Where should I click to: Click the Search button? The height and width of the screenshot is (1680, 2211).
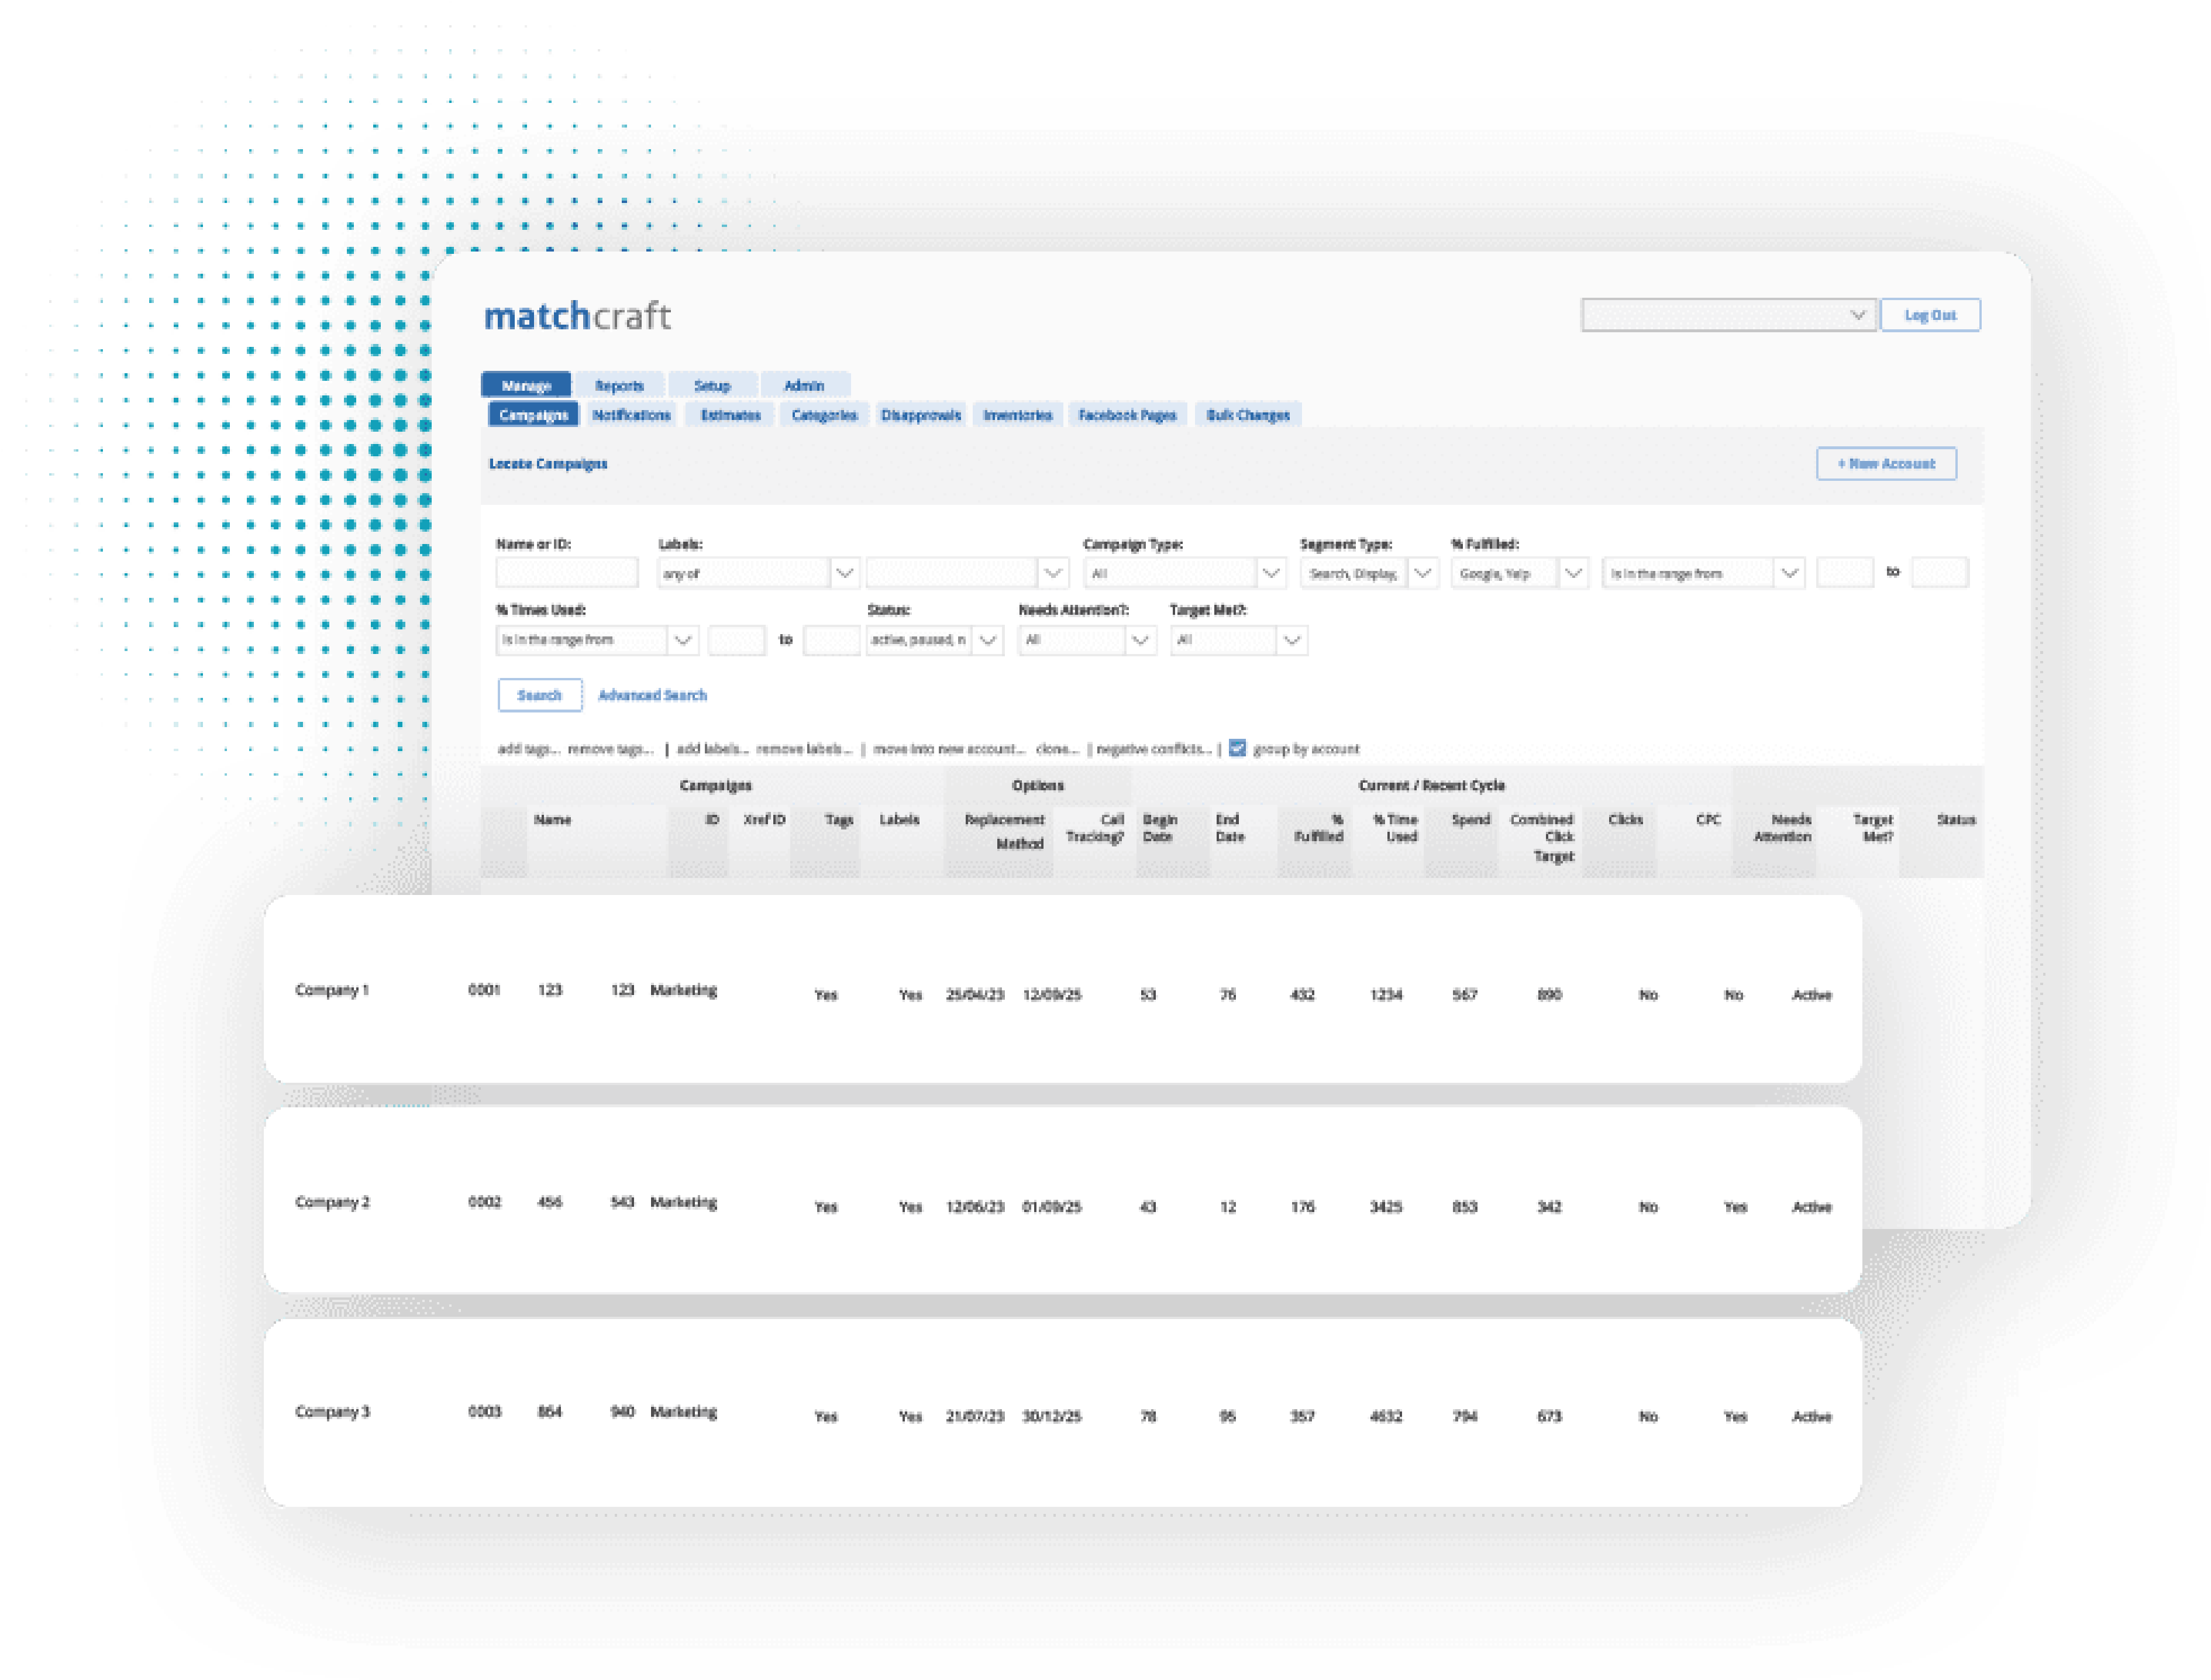540,695
